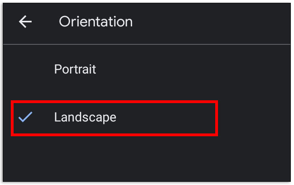Select the Portrait orientation option
The height and width of the screenshot is (185, 294).
pyautogui.click(x=75, y=69)
